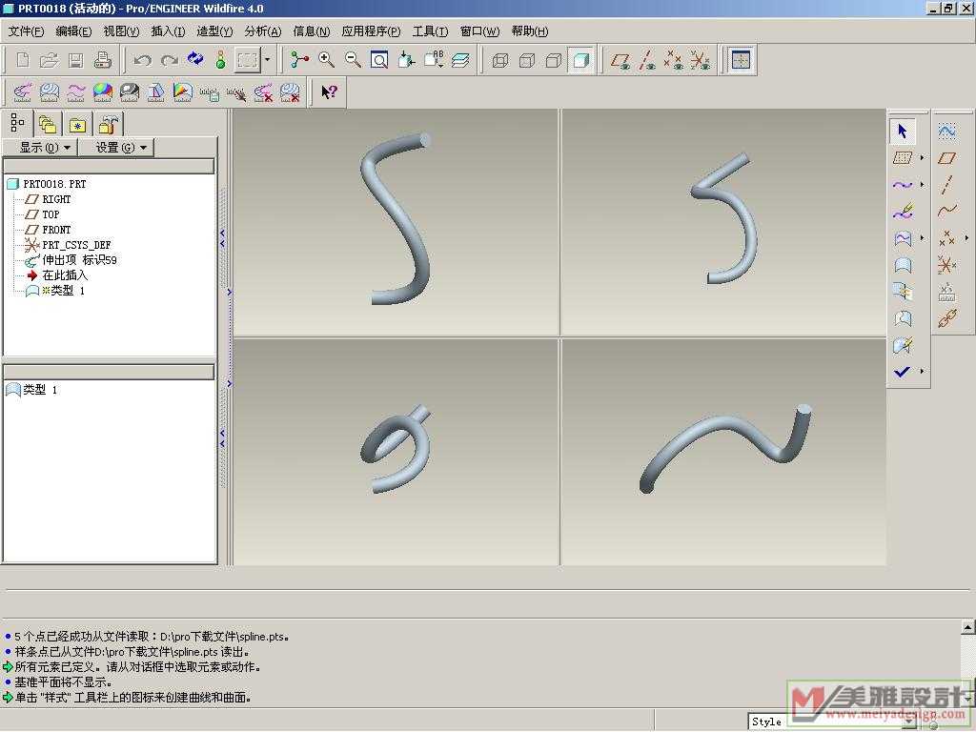Save the model with the floppy disk icon
Screen dimensions: 976x732
(x=75, y=60)
